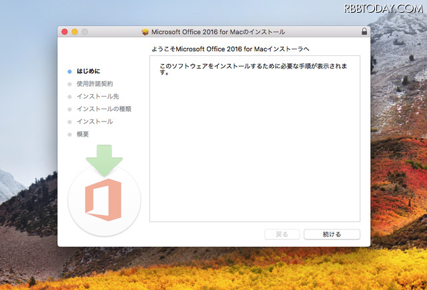Click the Office logo in installer sidebar
The height and width of the screenshot is (290, 427).
tap(103, 200)
